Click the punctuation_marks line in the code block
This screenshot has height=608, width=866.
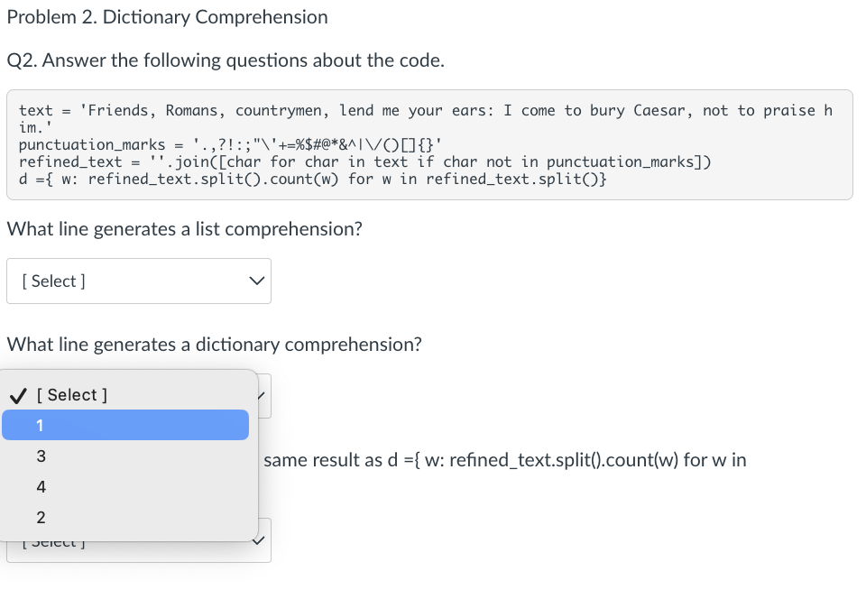coord(230,144)
